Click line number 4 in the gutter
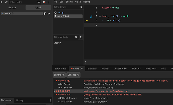This screenshot has height=105, width=173. (x=96, y=21)
